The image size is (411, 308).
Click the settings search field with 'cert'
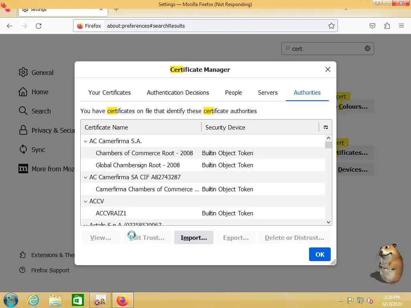point(328,49)
